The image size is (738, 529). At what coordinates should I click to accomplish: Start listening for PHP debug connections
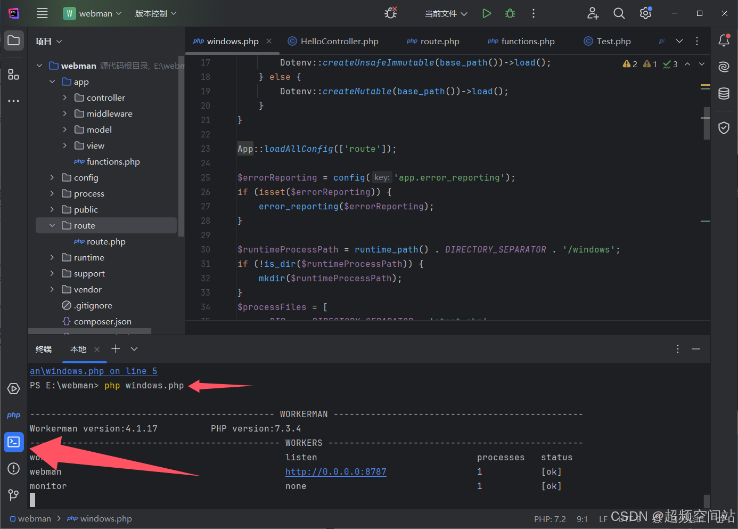pyautogui.click(x=391, y=13)
